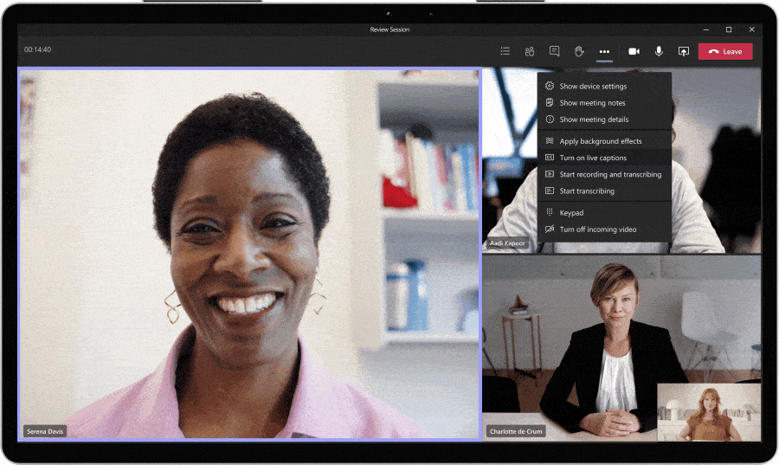Screen dimensions: 779x465
Task: Mute the microphone
Action: (659, 51)
